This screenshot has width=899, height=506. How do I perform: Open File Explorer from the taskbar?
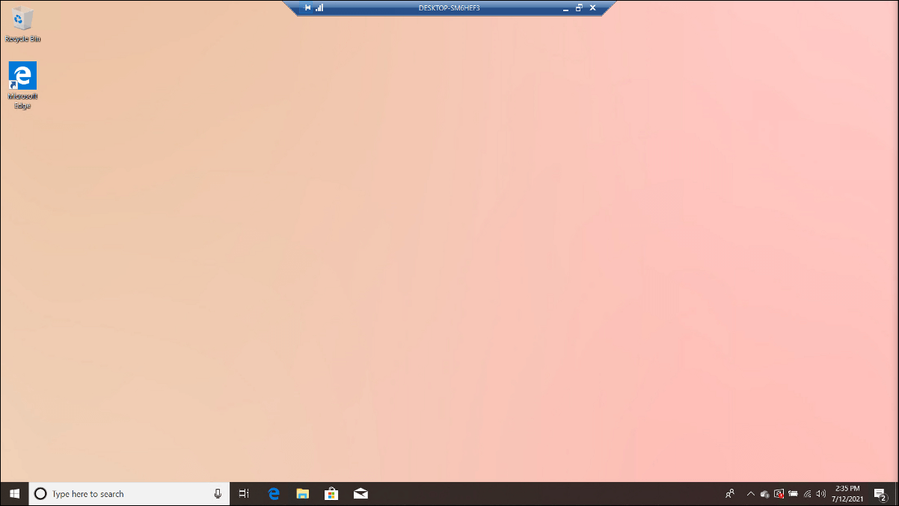coord(302,493)
